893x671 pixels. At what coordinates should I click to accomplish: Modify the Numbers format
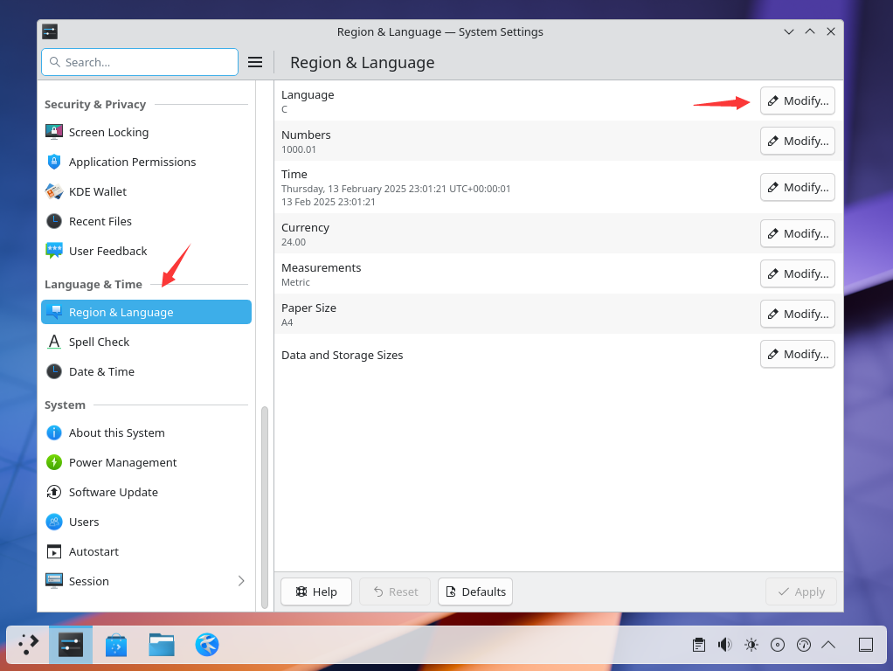tap(797, 141)
